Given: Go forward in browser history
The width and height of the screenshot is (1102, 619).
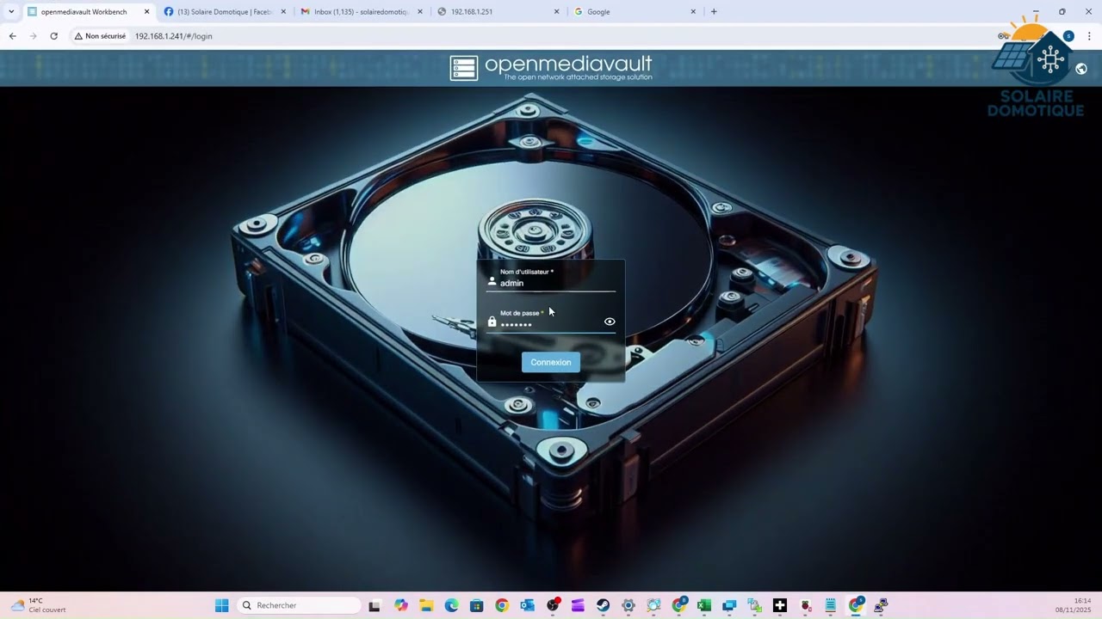Looking at the screenshot, I should (x=33, y=36).
